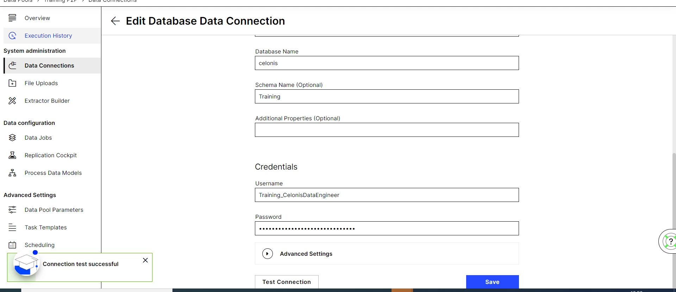Navigate to Data Jobs
The width and height of the screenshot is (676, 292).
coord(38,138)
